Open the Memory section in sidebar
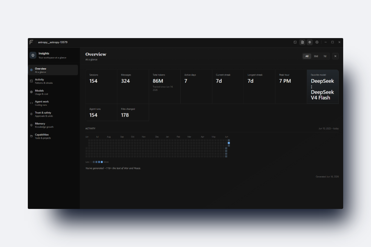 coord(53,125)
